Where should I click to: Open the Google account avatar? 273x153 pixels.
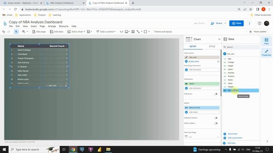267,23
